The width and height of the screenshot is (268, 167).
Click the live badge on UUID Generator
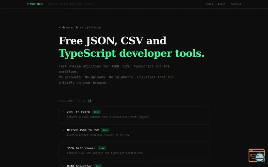[x=98, y=166]
